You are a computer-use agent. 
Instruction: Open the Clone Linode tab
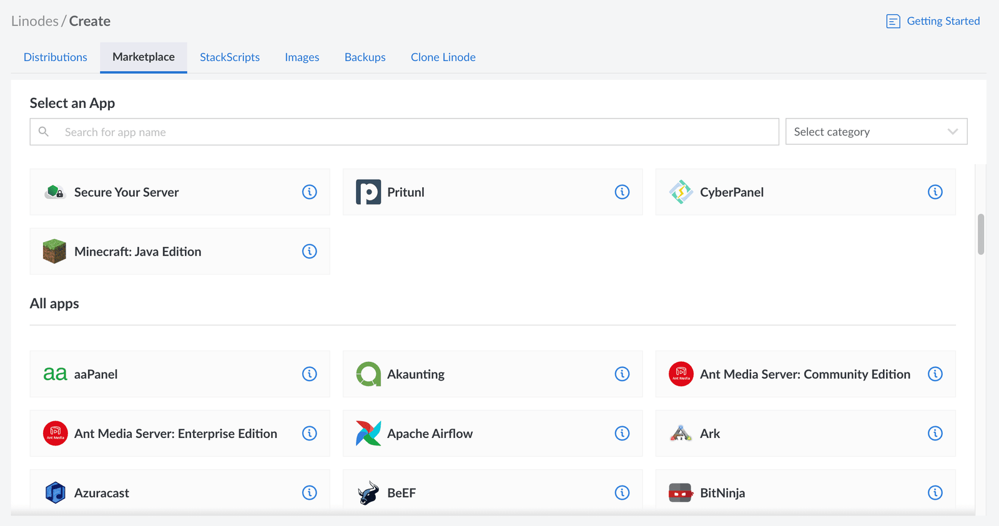pos(443,57)
